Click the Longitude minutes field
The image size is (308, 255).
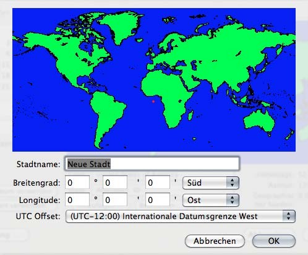(115, 199)
